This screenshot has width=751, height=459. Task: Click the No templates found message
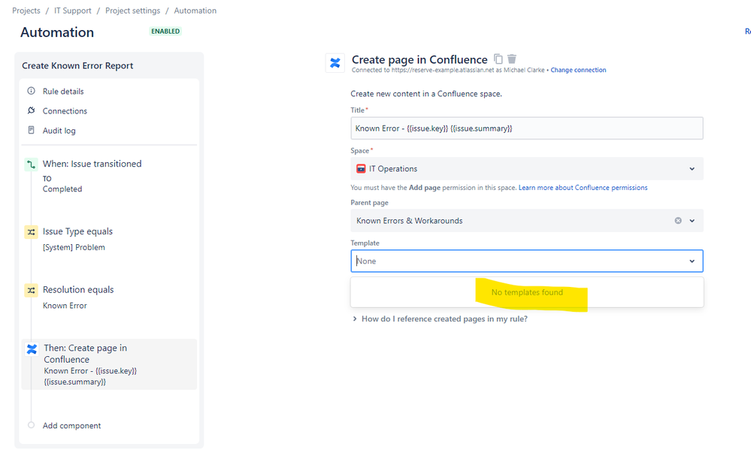tap(527, 292)
